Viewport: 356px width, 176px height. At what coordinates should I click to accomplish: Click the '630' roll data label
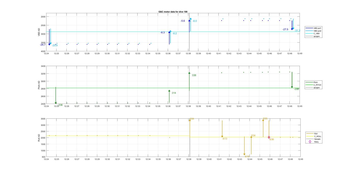pyautogui.click(x=265, y=119)
